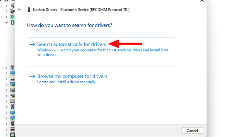Click the Ports connector icon in device tree
This screenshot has height=137, width=228.
12,124
